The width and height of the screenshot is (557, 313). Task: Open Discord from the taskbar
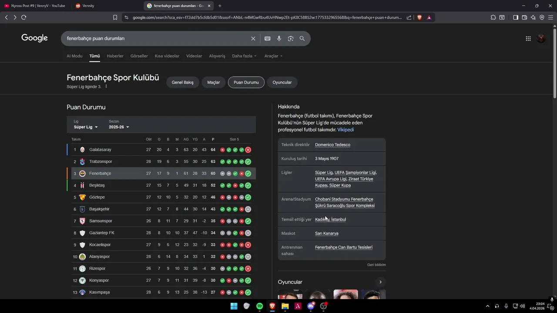[311, 306]
